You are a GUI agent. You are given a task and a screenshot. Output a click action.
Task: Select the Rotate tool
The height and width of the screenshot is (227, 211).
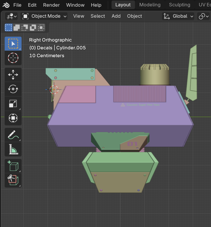pyautogui.click(x=13, y=89)
